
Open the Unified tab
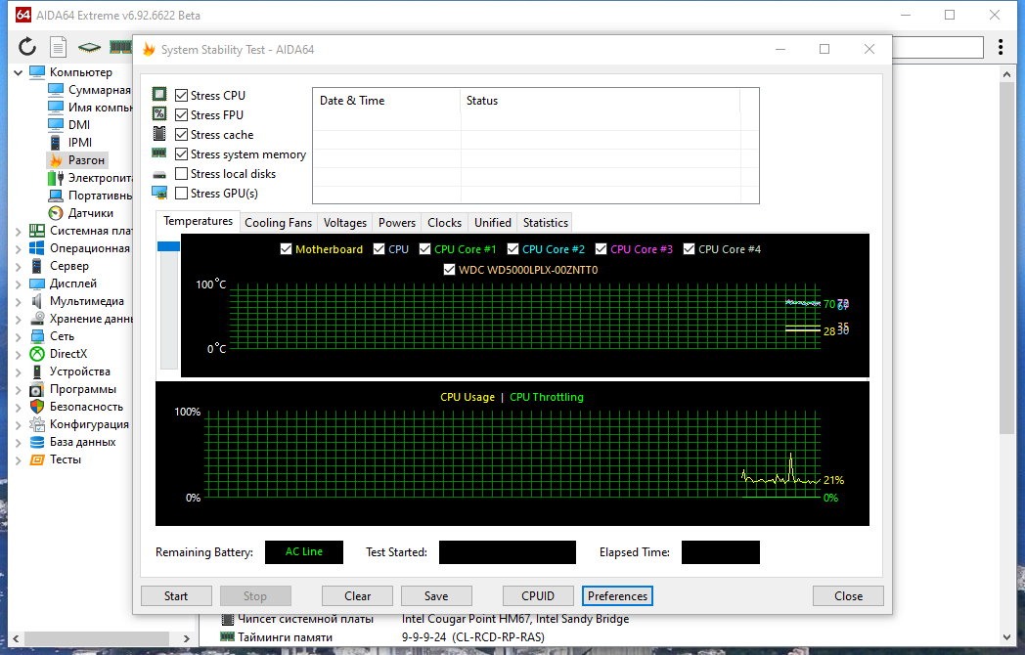(493, 223)
